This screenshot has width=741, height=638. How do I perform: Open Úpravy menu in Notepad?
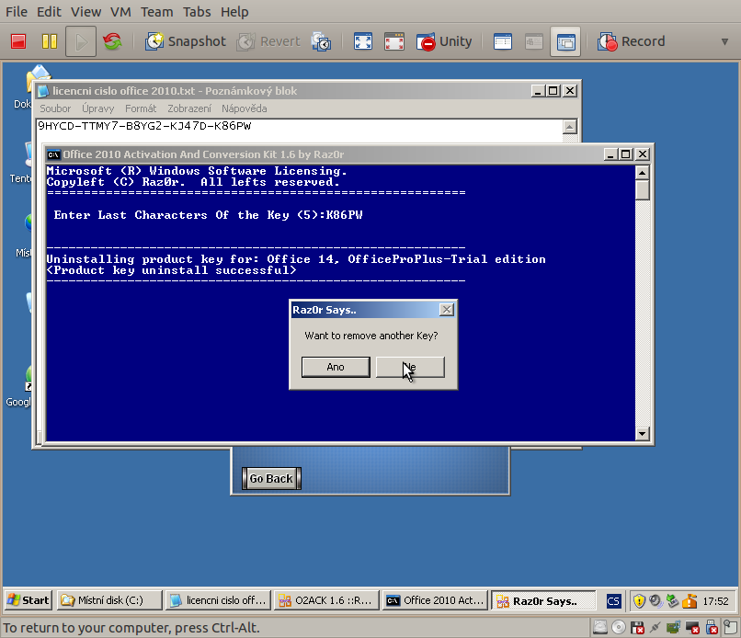click(x=98, y=108)
